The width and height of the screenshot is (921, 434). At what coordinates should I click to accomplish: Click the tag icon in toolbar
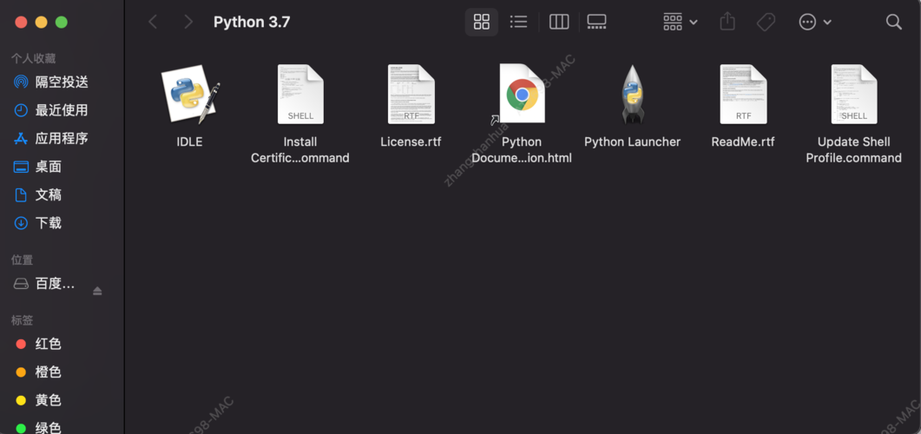click(x=766, y=23)
